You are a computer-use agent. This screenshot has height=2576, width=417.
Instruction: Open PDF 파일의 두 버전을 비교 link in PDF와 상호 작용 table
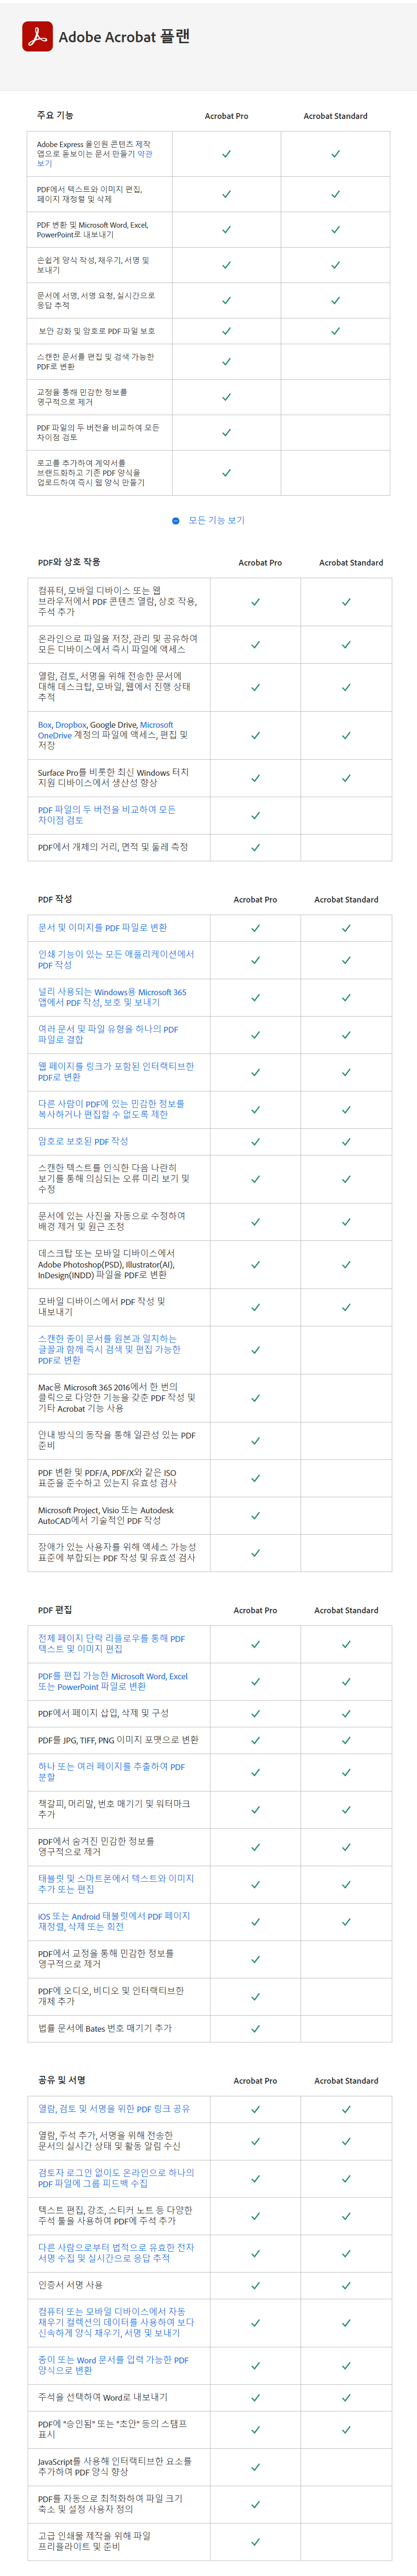(106, 815)
